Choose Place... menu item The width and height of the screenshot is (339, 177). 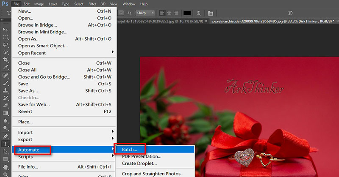point(64,122)
